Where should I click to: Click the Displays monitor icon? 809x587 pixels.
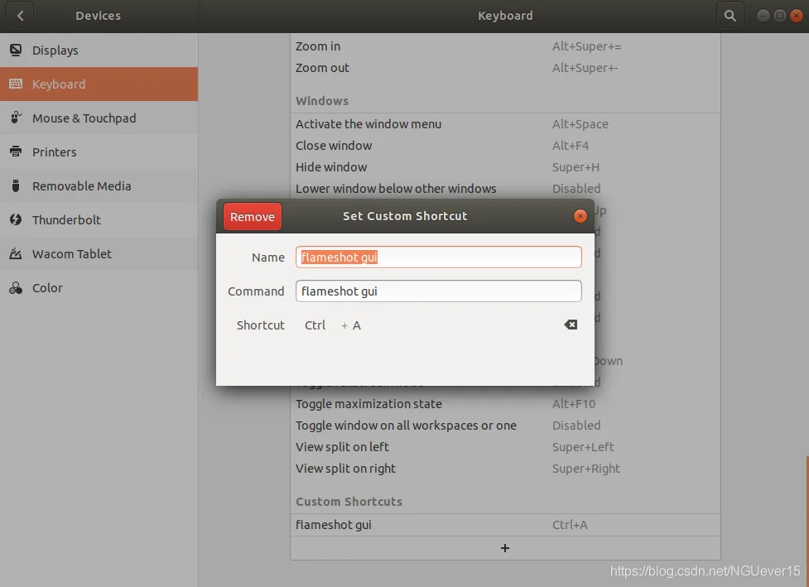coord(16,50)
